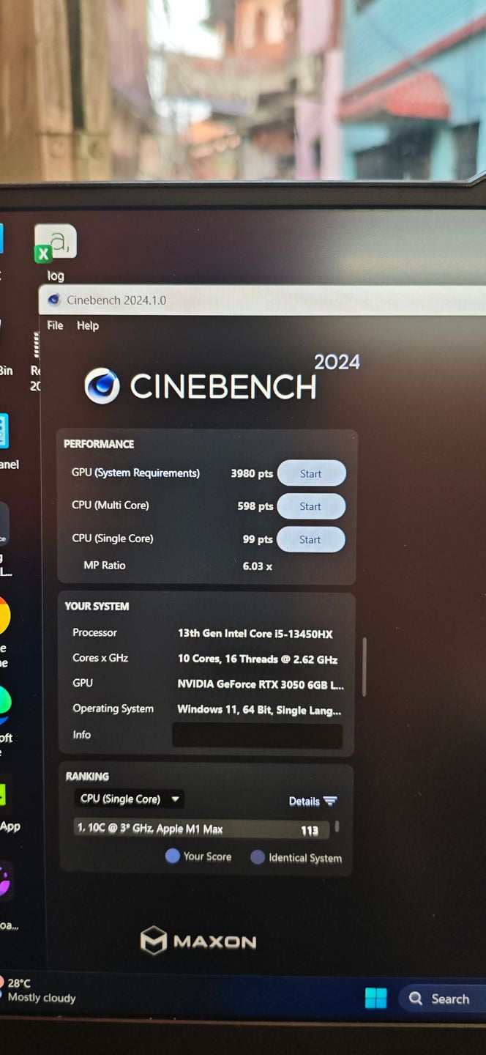Open the File menu in Cinebench

click(x=56, y=325)
